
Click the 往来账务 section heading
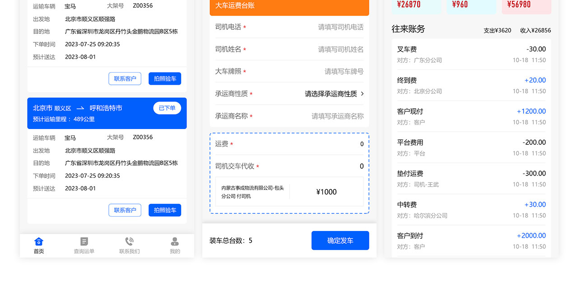tap(408, 29)
